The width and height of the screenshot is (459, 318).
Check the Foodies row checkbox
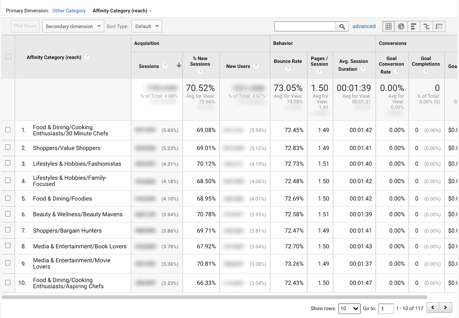[8, 198]
